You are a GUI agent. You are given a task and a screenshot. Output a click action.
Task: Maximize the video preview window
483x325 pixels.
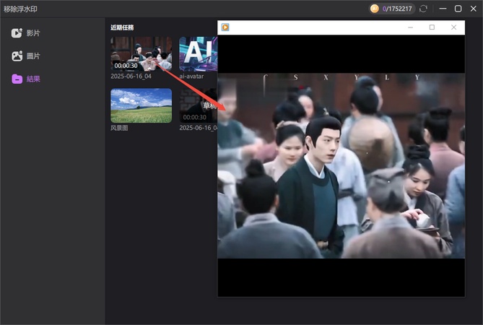432,27
